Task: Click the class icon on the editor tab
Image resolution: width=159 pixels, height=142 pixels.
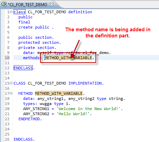Action: click(x=4, y=4)
